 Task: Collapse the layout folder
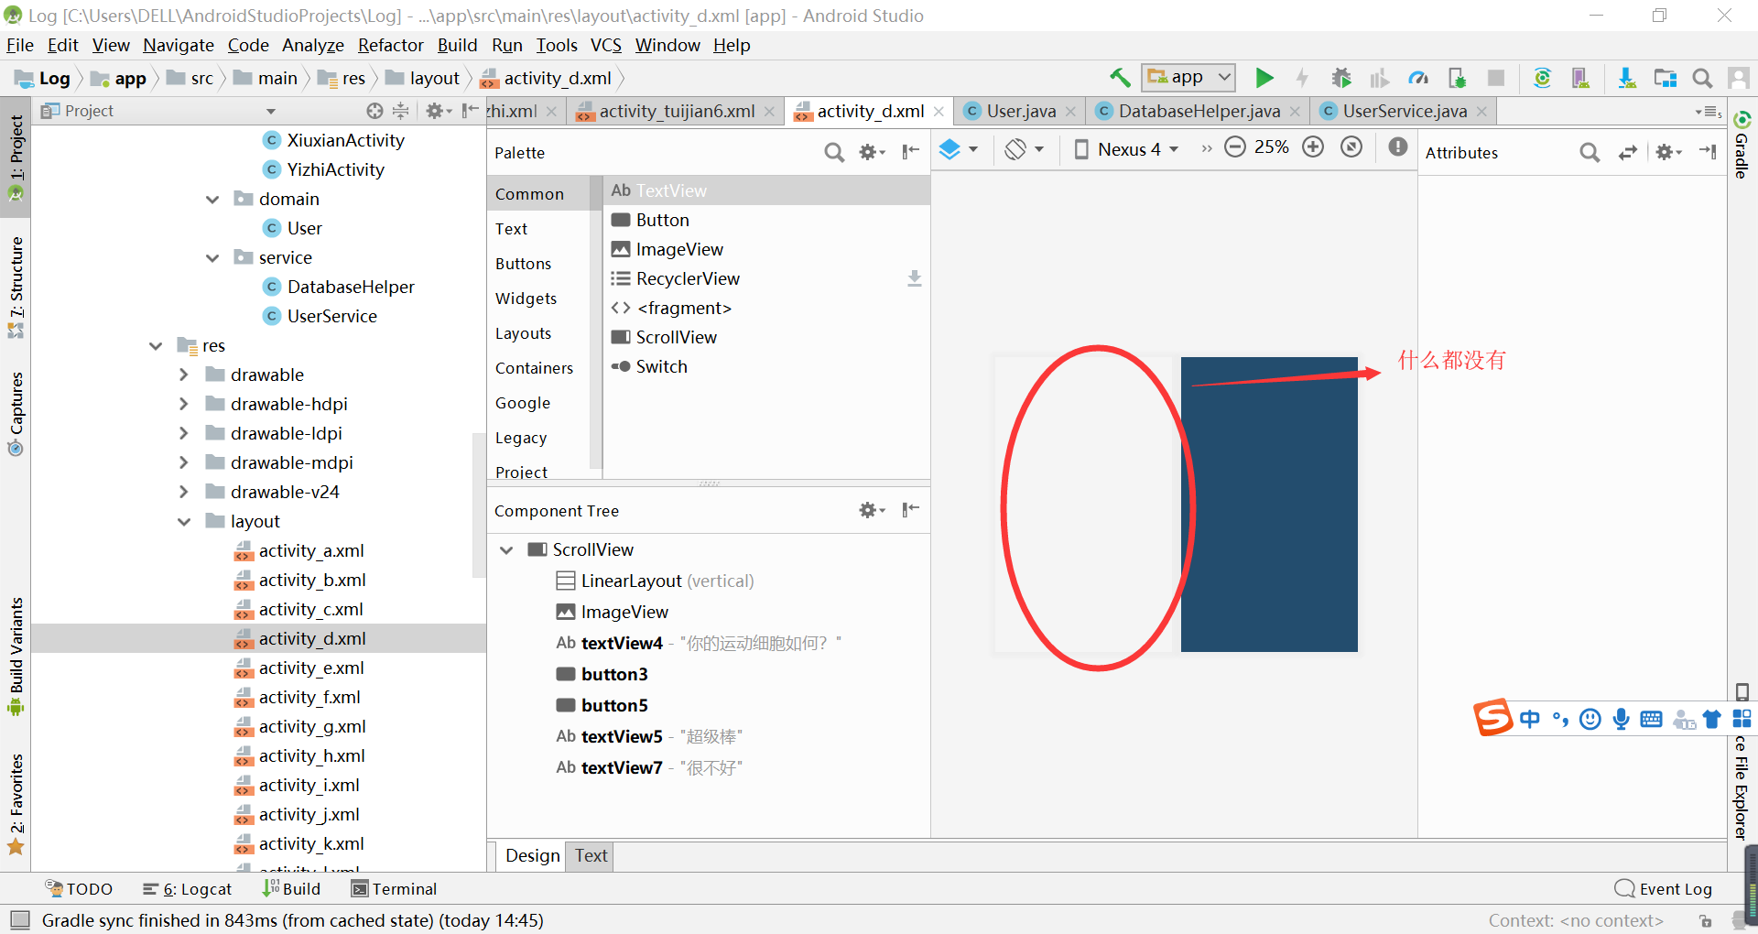coord(183,521)
